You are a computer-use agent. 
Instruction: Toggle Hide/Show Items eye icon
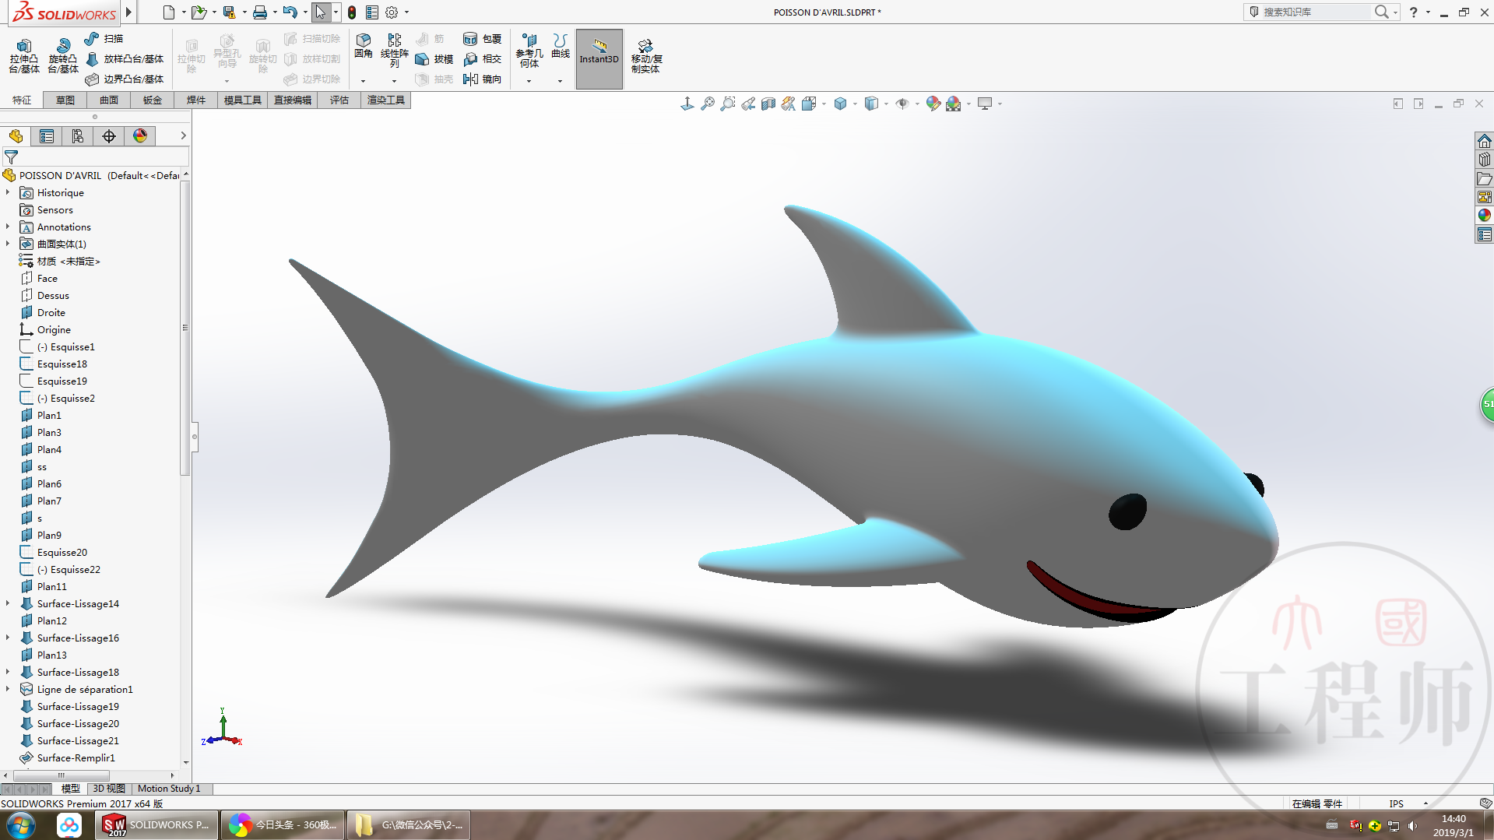click(x=902, y=104)
